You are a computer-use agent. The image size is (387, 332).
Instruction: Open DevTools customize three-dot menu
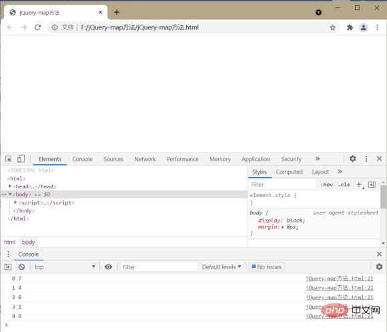click(x=366, y=158)
